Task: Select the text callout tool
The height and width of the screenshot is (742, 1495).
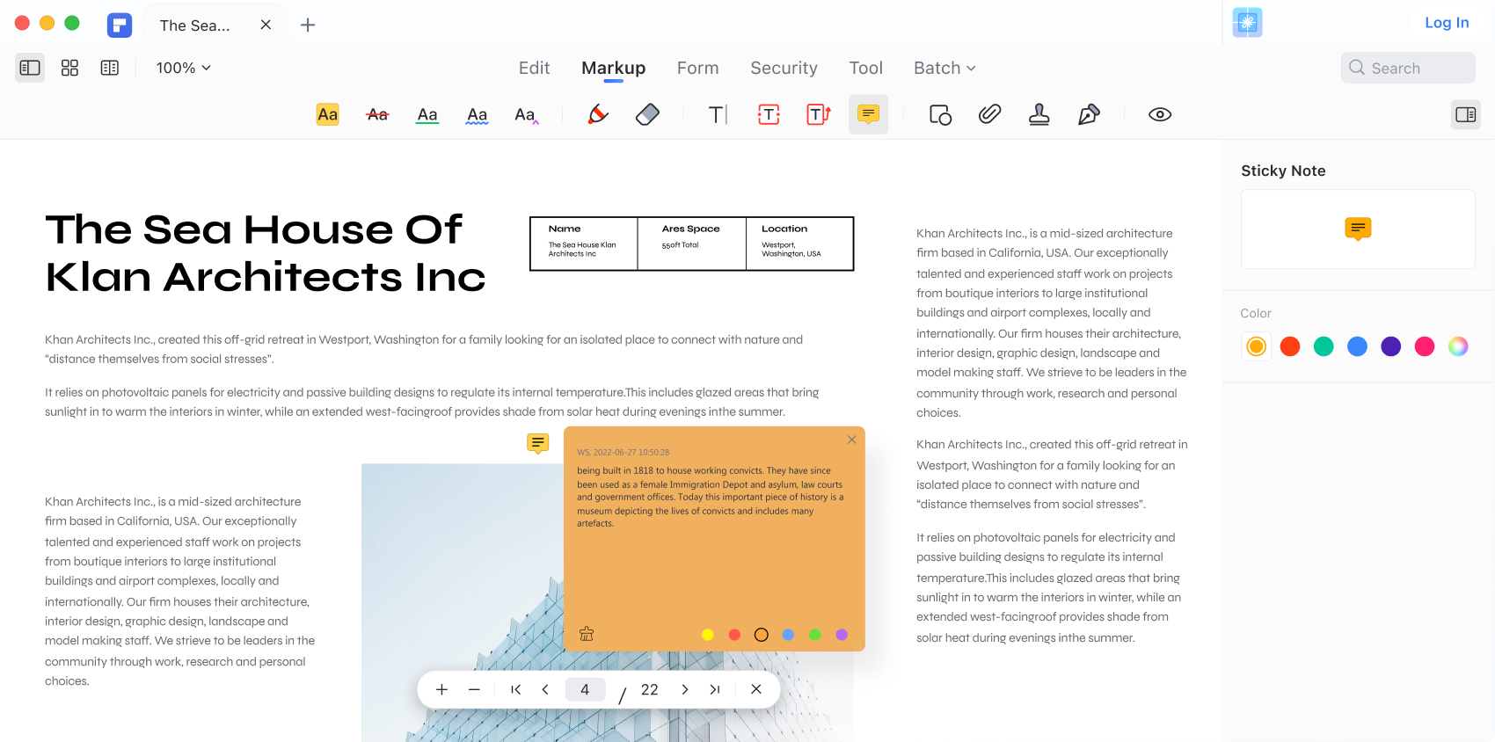Action: click(x=819, y=114)
